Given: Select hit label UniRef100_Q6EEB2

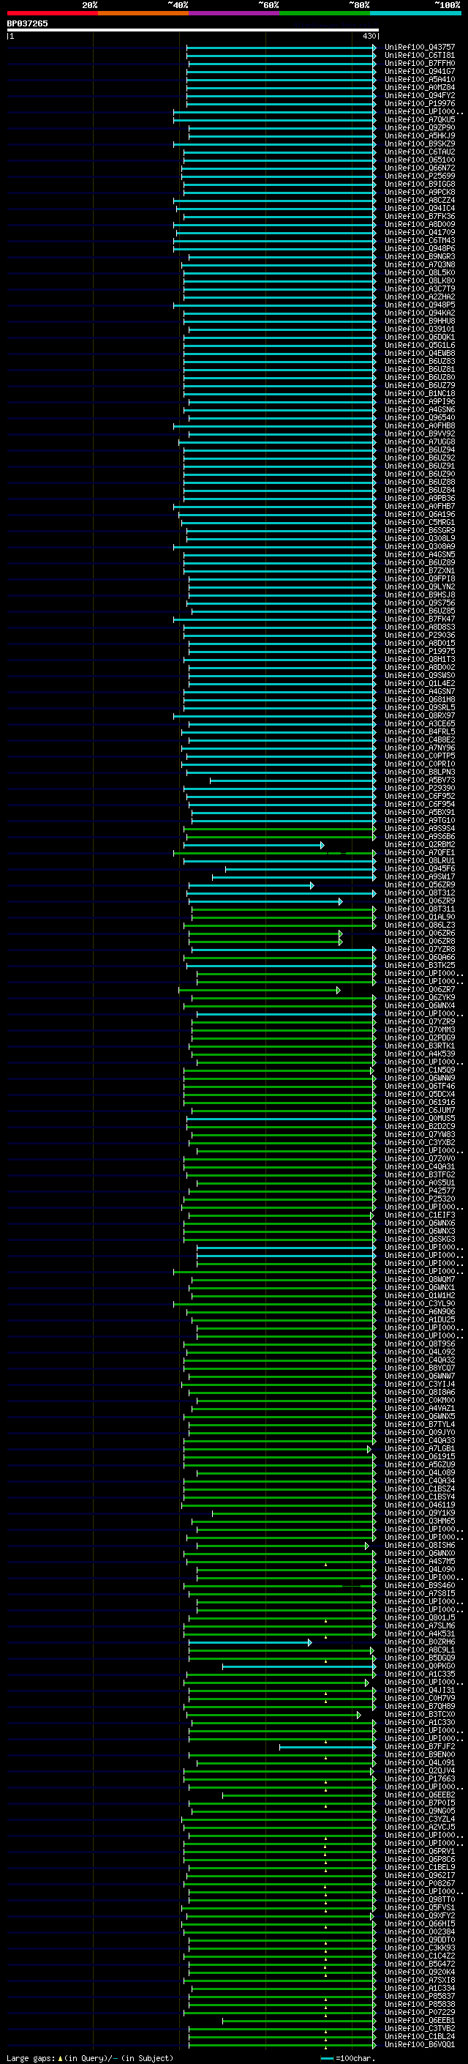Looking at the screenshot, I should click(x=419, y=1795).
